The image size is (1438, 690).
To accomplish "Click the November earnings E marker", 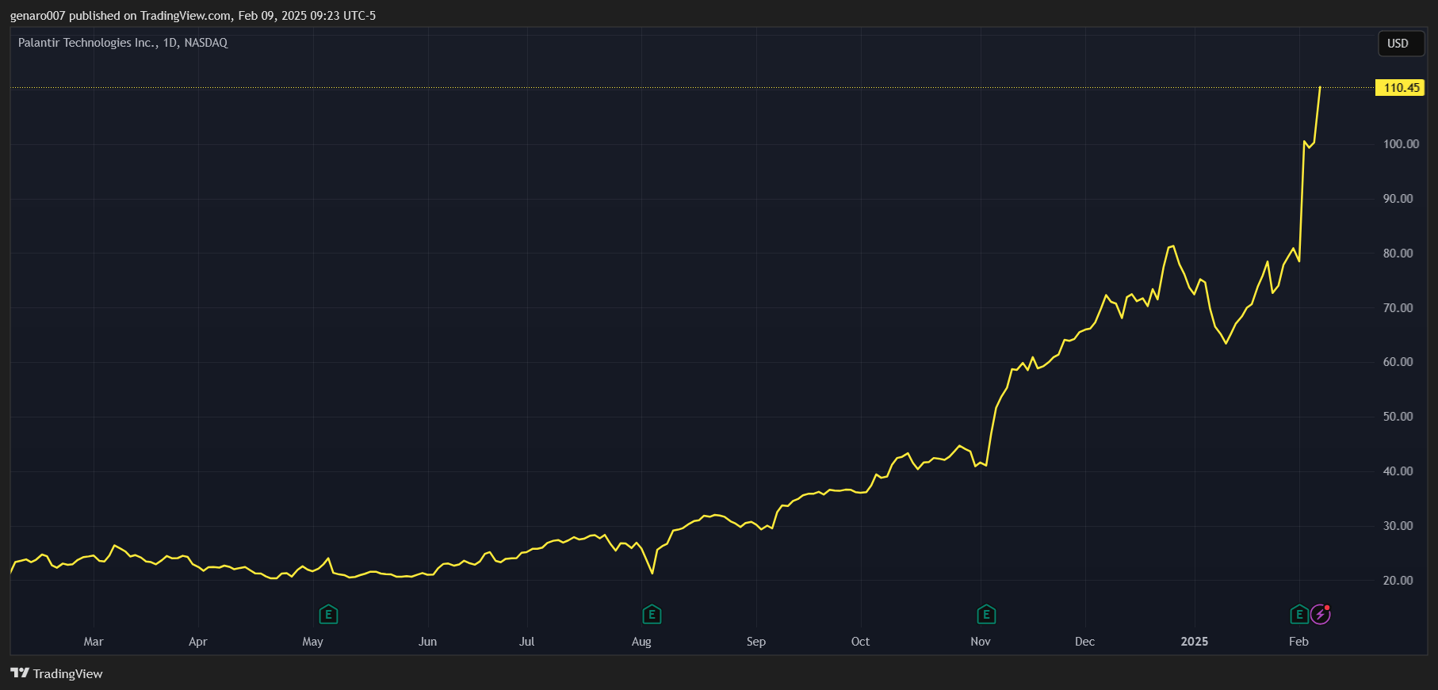I will (986, 614).
